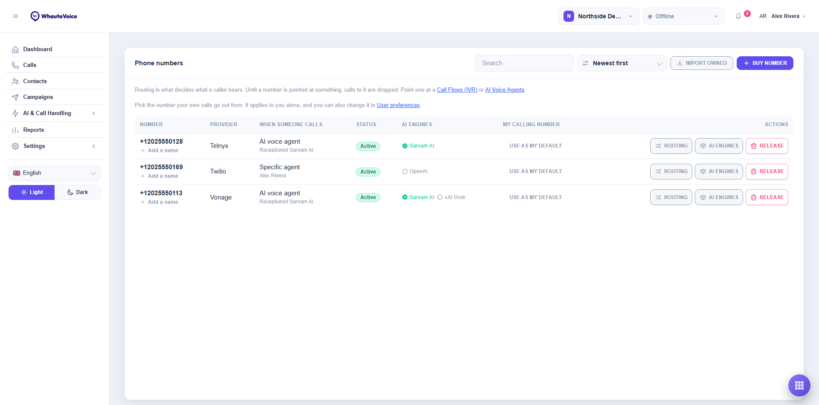
Task: Click the Reports bar chart icon
Action: (x=15, y=130)
